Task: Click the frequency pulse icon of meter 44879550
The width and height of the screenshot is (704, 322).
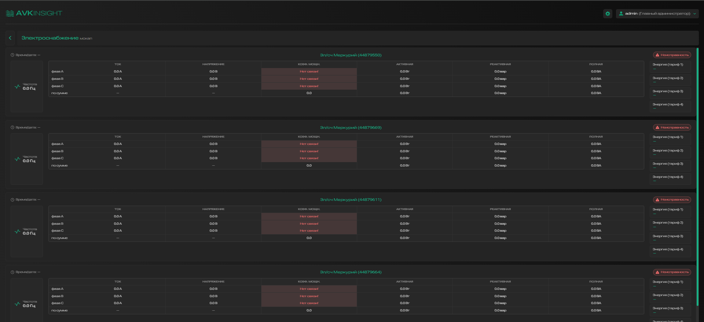Action: [17, 87]
